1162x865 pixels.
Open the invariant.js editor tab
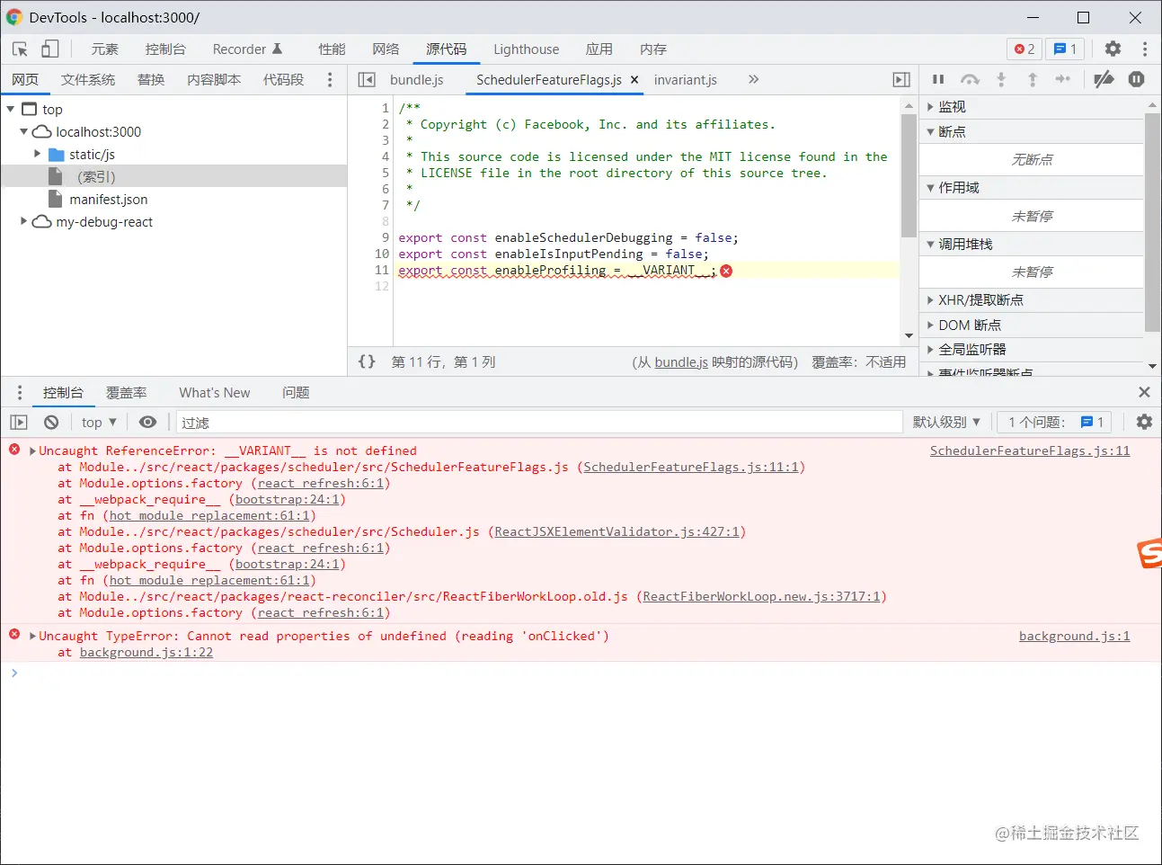[x=686, y=80]
